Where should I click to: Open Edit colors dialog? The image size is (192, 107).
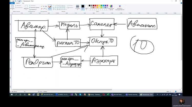tap(111, 7)
